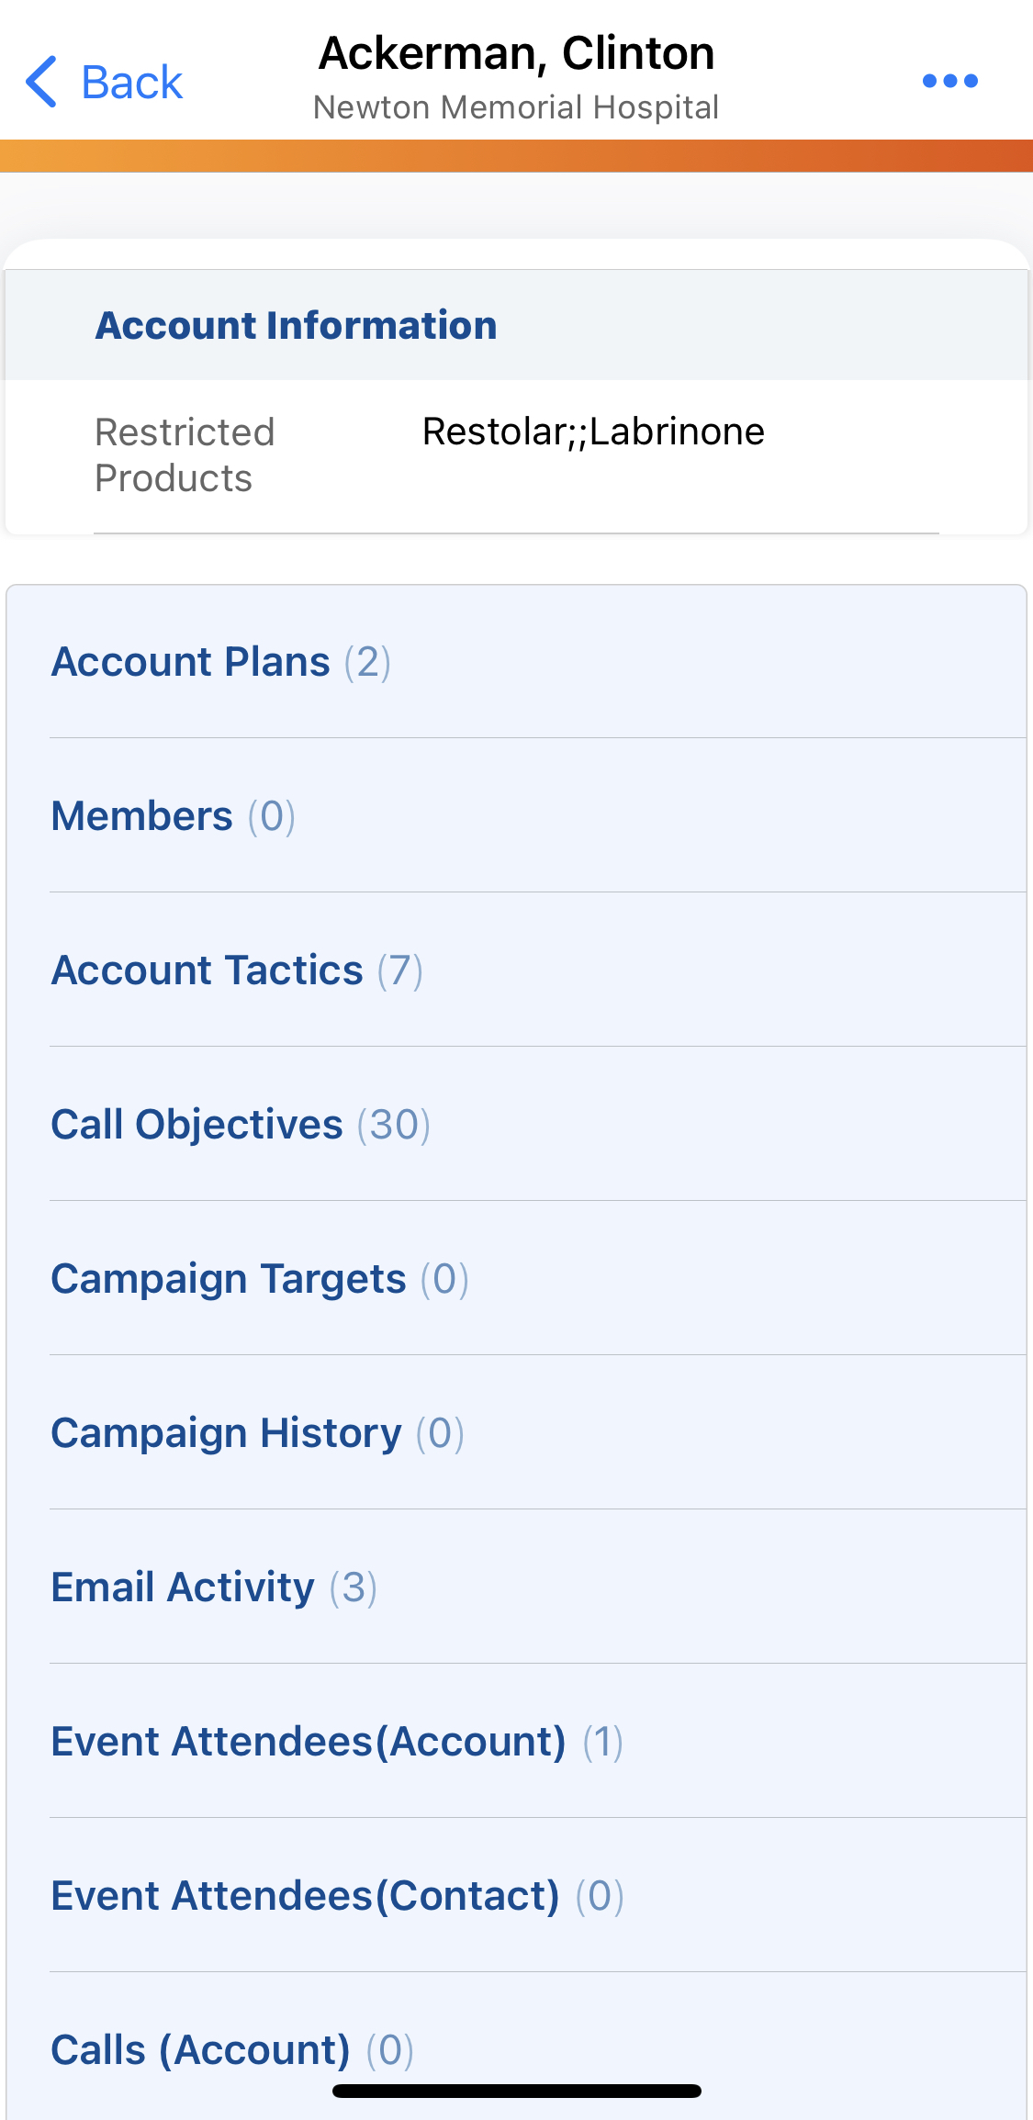Expand the Account Tactics list
1033x2120 pixels.
click(237, 970)
